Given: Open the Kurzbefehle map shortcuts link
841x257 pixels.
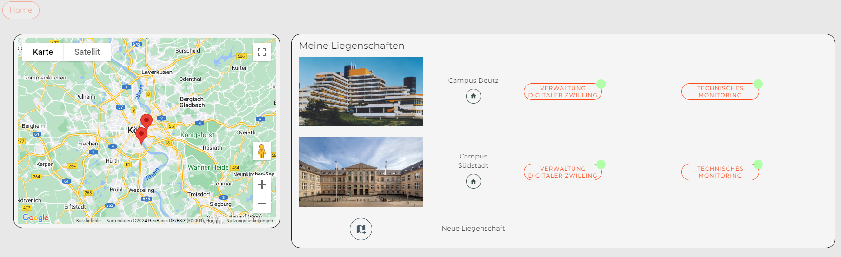Looking at the screenshot, I should point(88,221).
